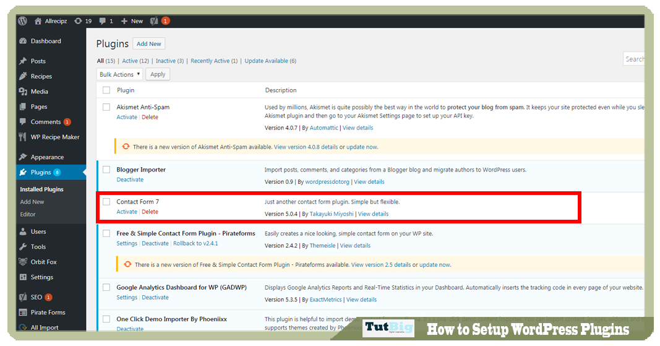The image size is (660, 346).
Task: Open the Allrecipz site name link
Action: (x=56, y=21)
